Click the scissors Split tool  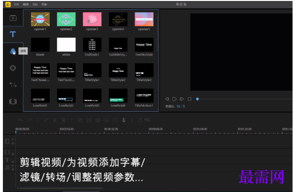55,120
